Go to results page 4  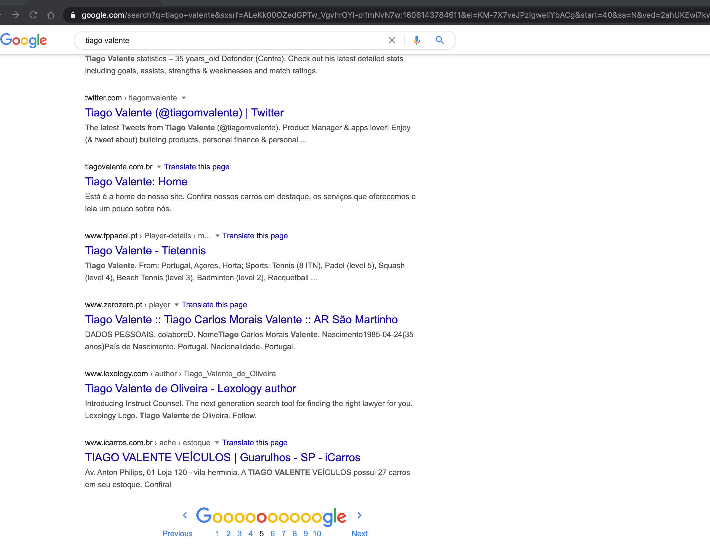point(250,534)
